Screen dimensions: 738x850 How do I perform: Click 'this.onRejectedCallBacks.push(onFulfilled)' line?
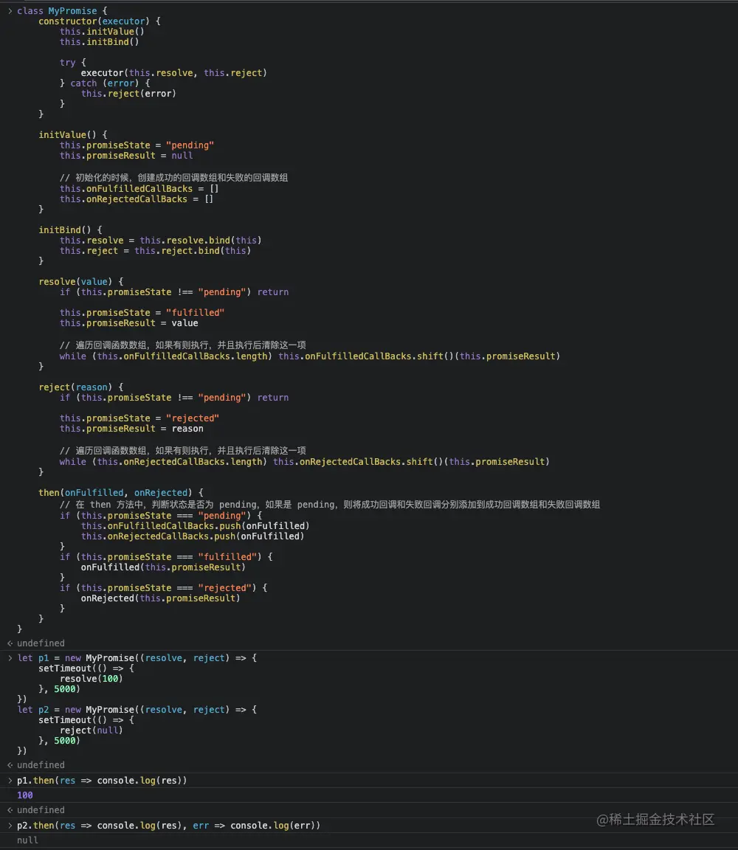tap(193, 536)
